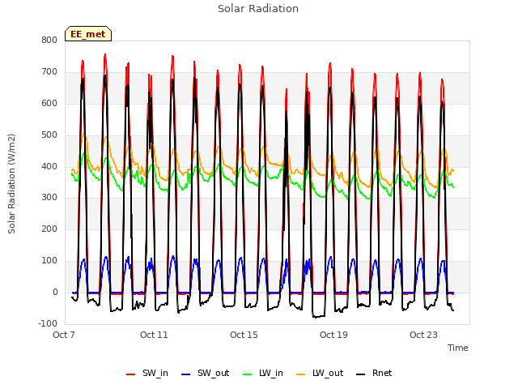Image resolution: width=518 pixels, height=389 pixels.
Task: Click the Oct 19 x-axis tick label
Action: click(x=333, y=335)
